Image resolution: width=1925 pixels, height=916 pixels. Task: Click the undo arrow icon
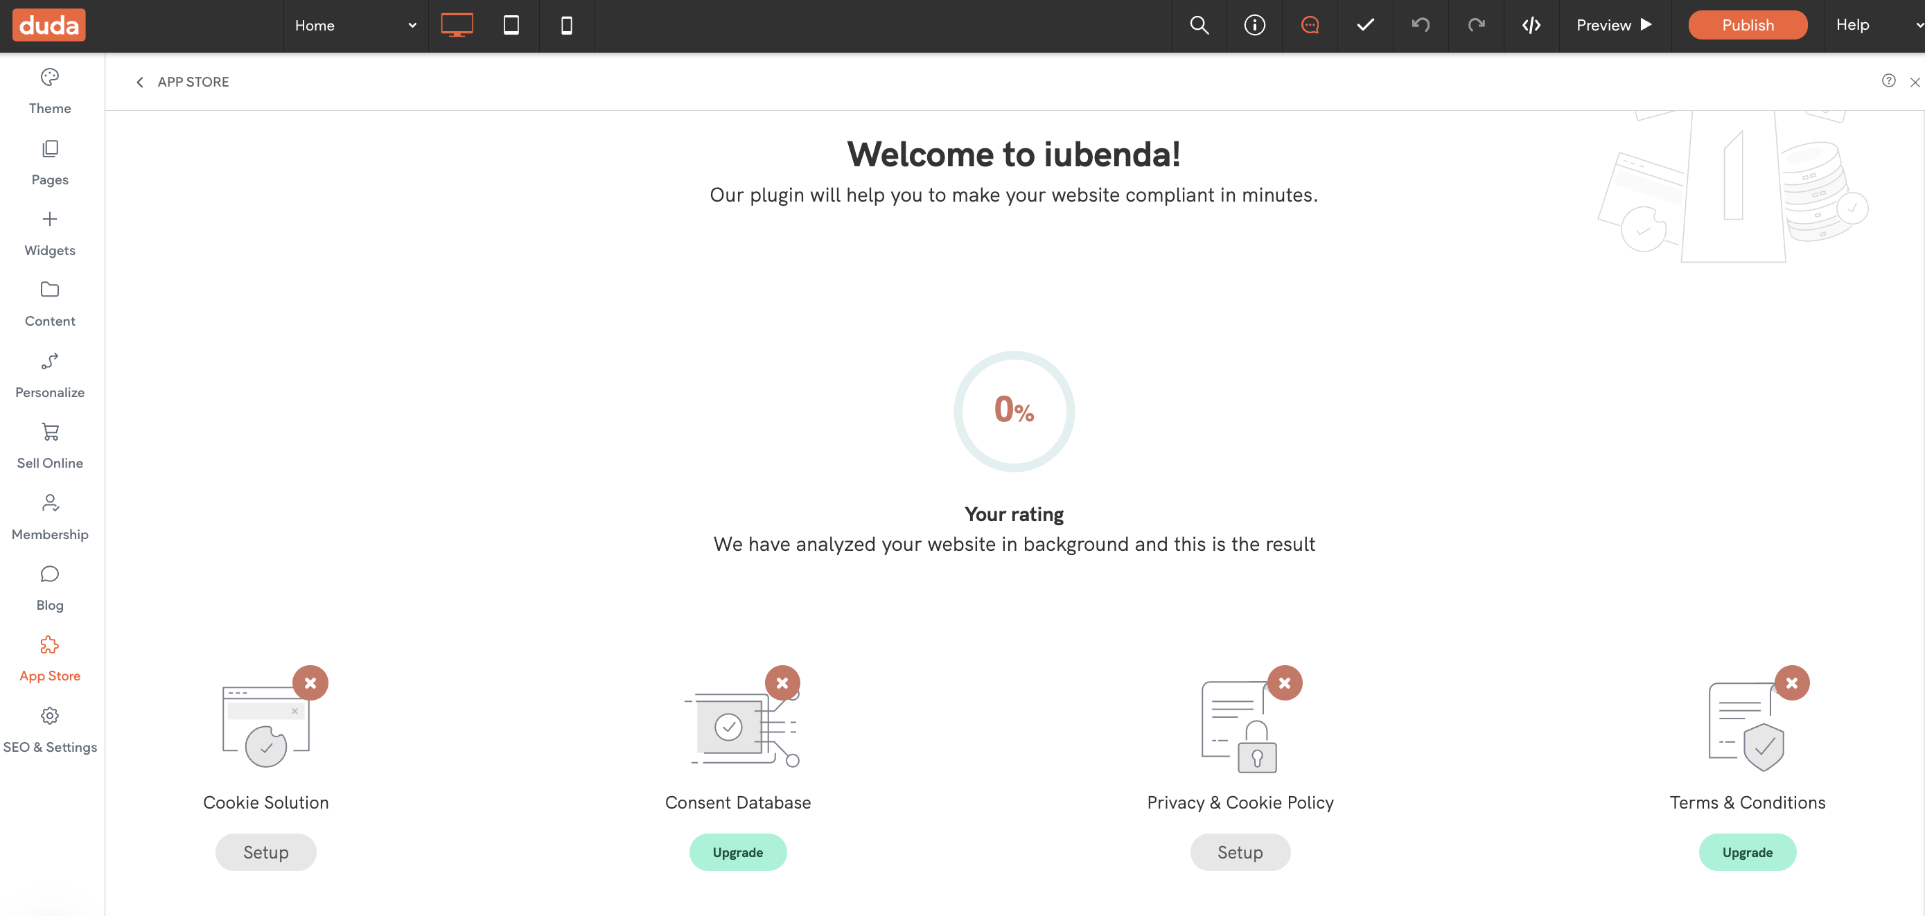click(x=1421, y=26)
